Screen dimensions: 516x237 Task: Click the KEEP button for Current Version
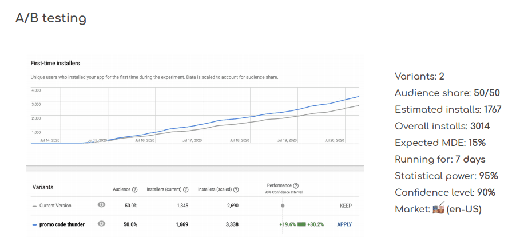346,206
